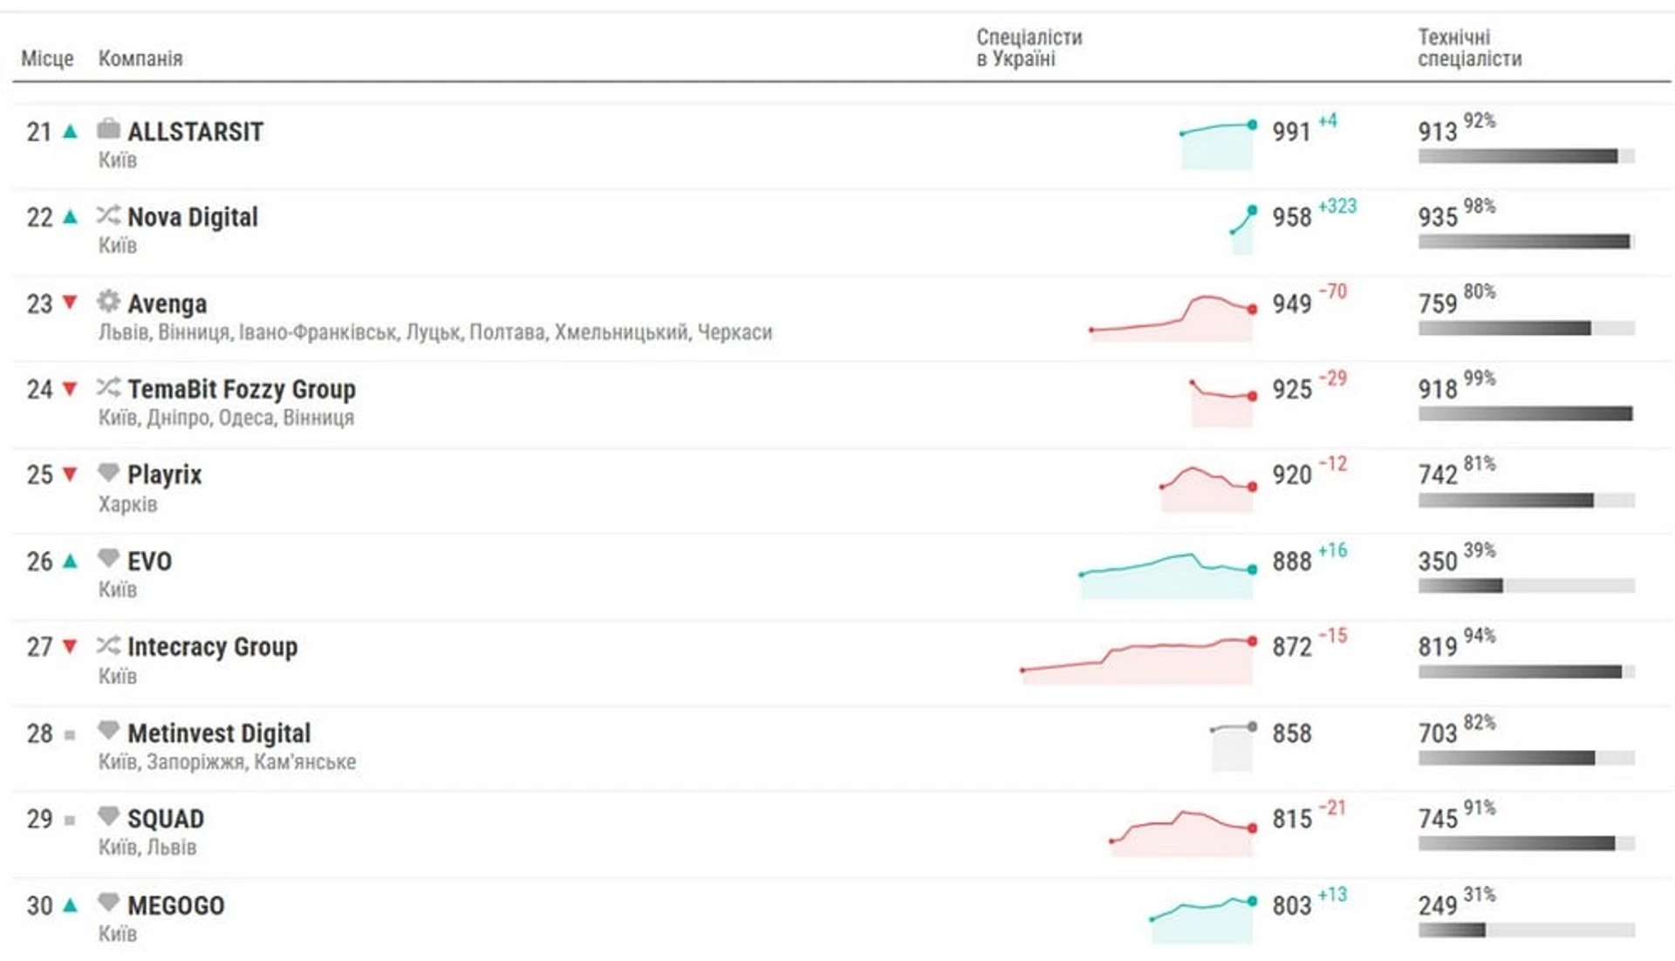Click the Avenga headcount trend sparkline
The height and width of the screenshot is (961, 1675).
coord(1172,318)
